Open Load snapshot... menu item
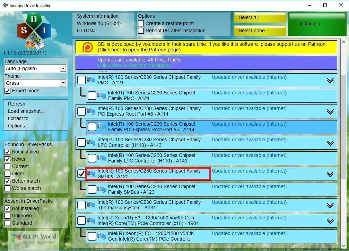Screen dimensions: 349x251 (26, 111)
